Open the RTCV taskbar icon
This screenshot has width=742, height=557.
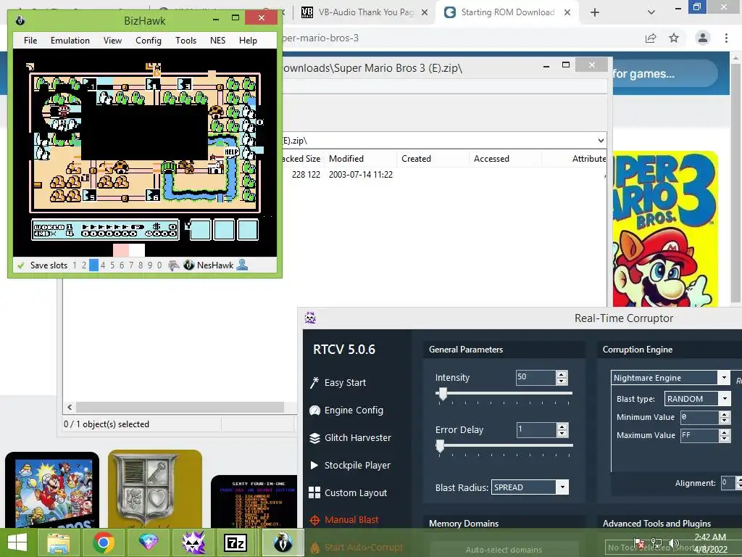point(193,542)
